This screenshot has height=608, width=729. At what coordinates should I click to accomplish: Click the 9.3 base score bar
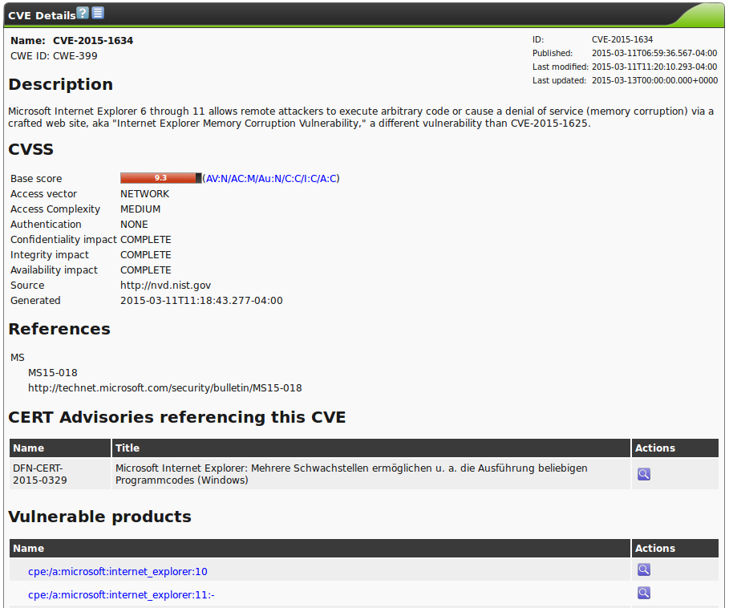(x=161, y=178)
